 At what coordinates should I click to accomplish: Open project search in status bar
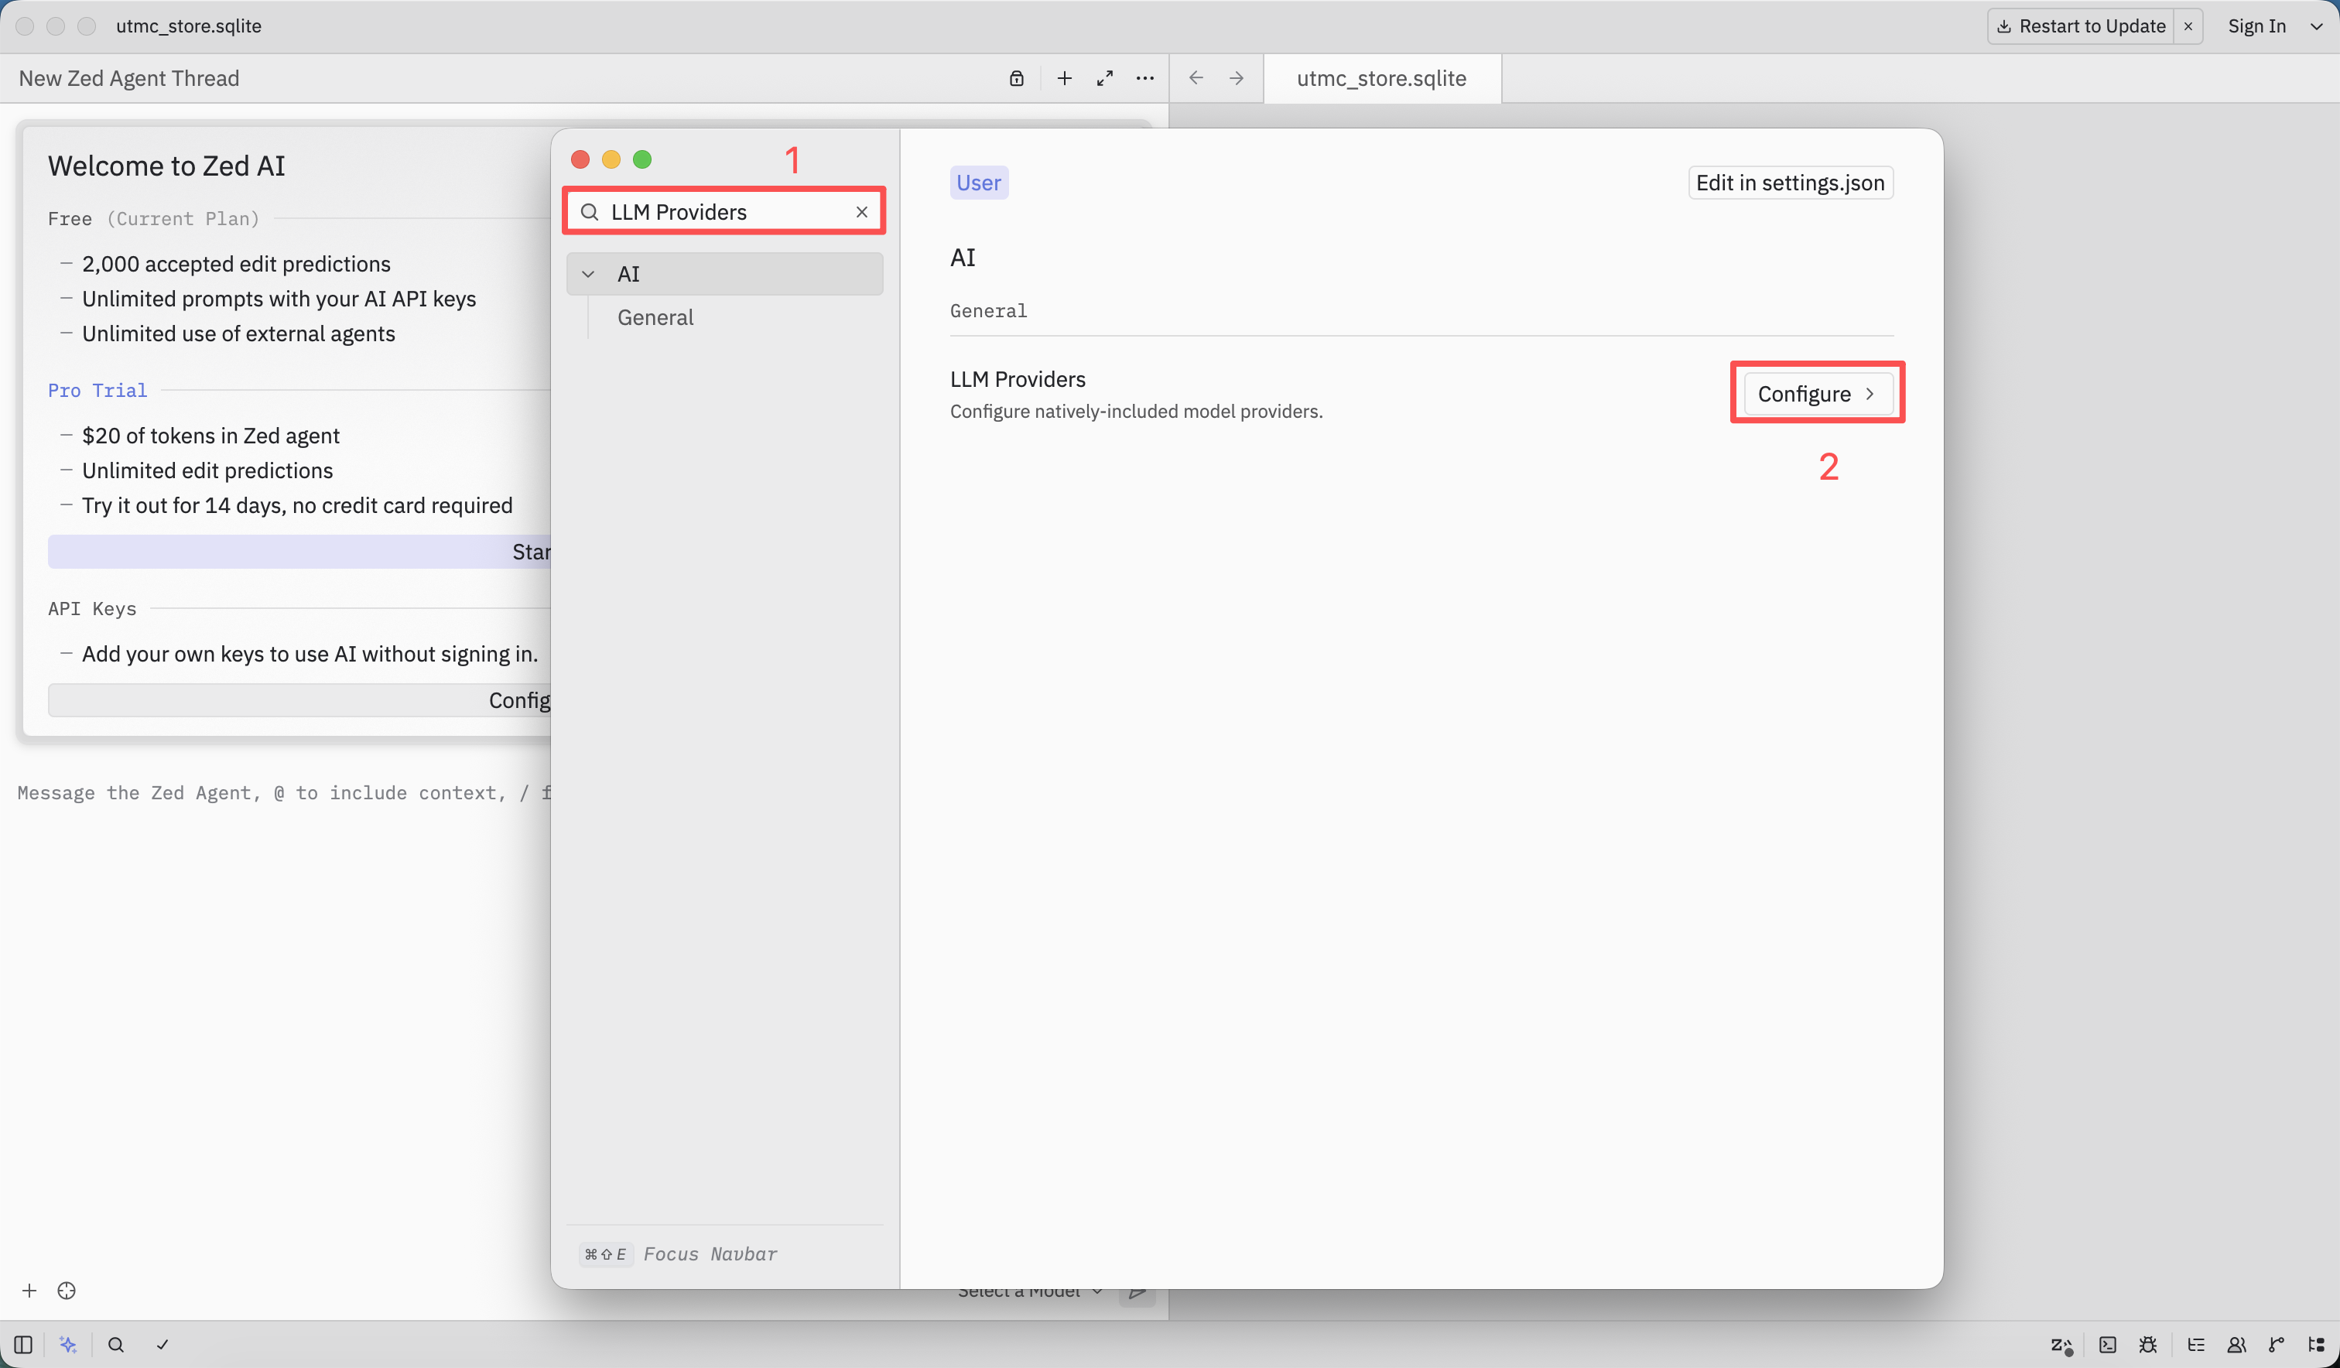(x=116, y=1344)
